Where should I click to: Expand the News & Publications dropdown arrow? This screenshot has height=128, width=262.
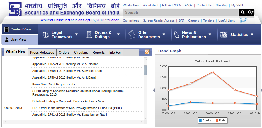pyautogui.click(x=210, y=34)
